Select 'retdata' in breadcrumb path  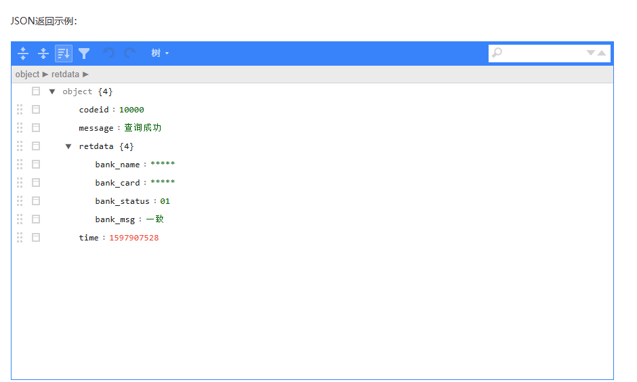click(65, 75)
